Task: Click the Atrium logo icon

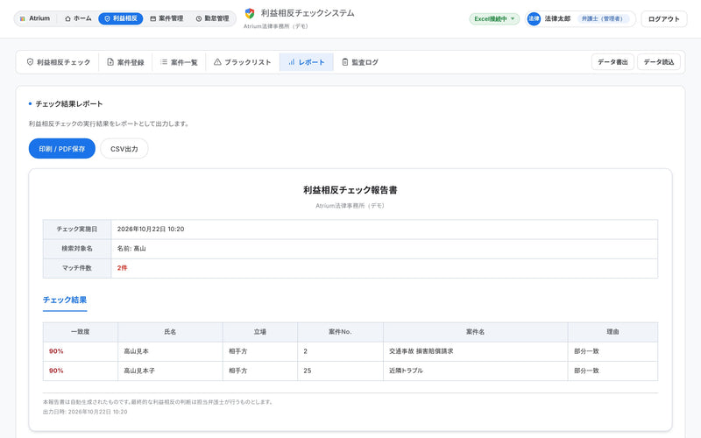Action: [23, 18]
